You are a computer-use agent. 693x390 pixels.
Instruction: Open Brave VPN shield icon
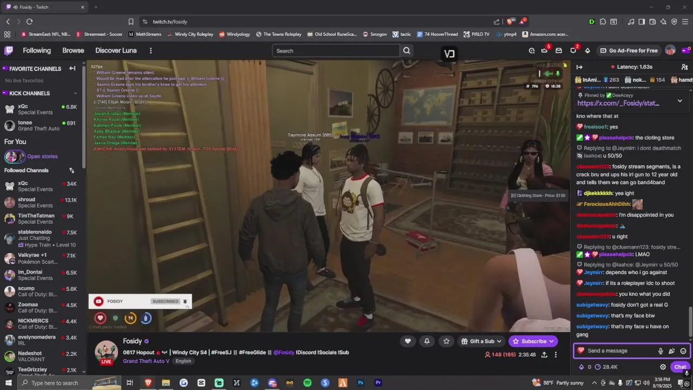(674, 22)
